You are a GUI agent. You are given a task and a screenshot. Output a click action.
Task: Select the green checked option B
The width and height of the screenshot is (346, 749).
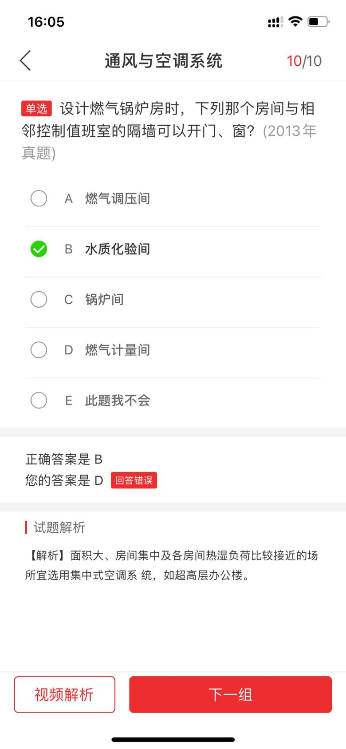point(39,249)
